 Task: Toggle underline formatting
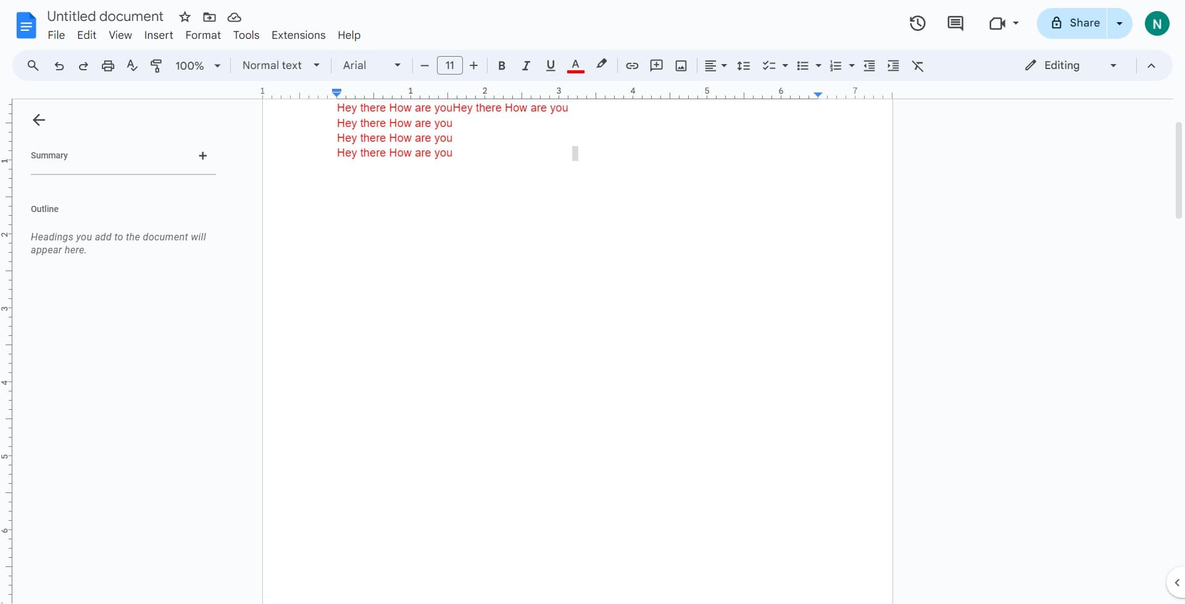click(x=550, y=65)
